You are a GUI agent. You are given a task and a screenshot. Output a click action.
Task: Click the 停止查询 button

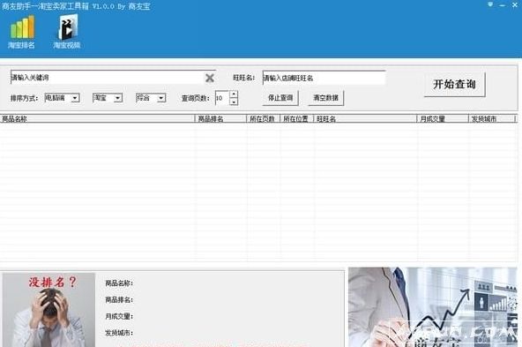[x=280, y=98]
